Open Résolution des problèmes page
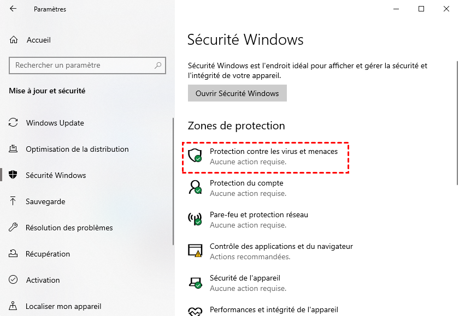Screen dimensions: 459x316 click(69, 228)
